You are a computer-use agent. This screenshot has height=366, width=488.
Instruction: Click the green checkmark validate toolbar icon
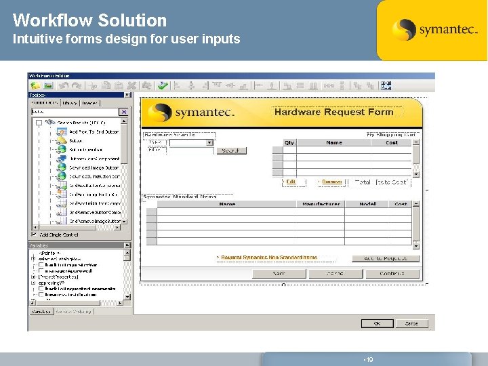[x=163, y=85]
